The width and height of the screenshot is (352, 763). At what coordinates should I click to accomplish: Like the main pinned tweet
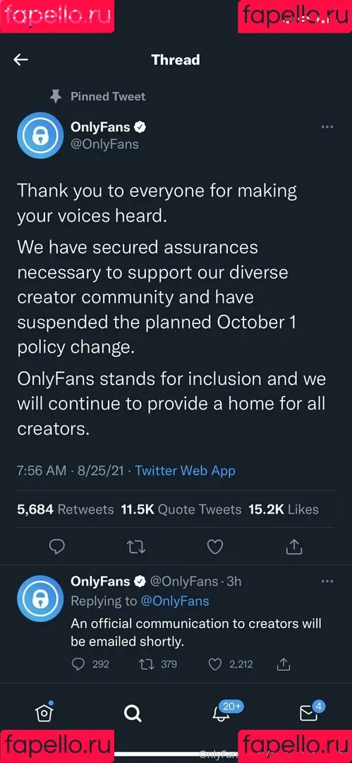[215, 547]
